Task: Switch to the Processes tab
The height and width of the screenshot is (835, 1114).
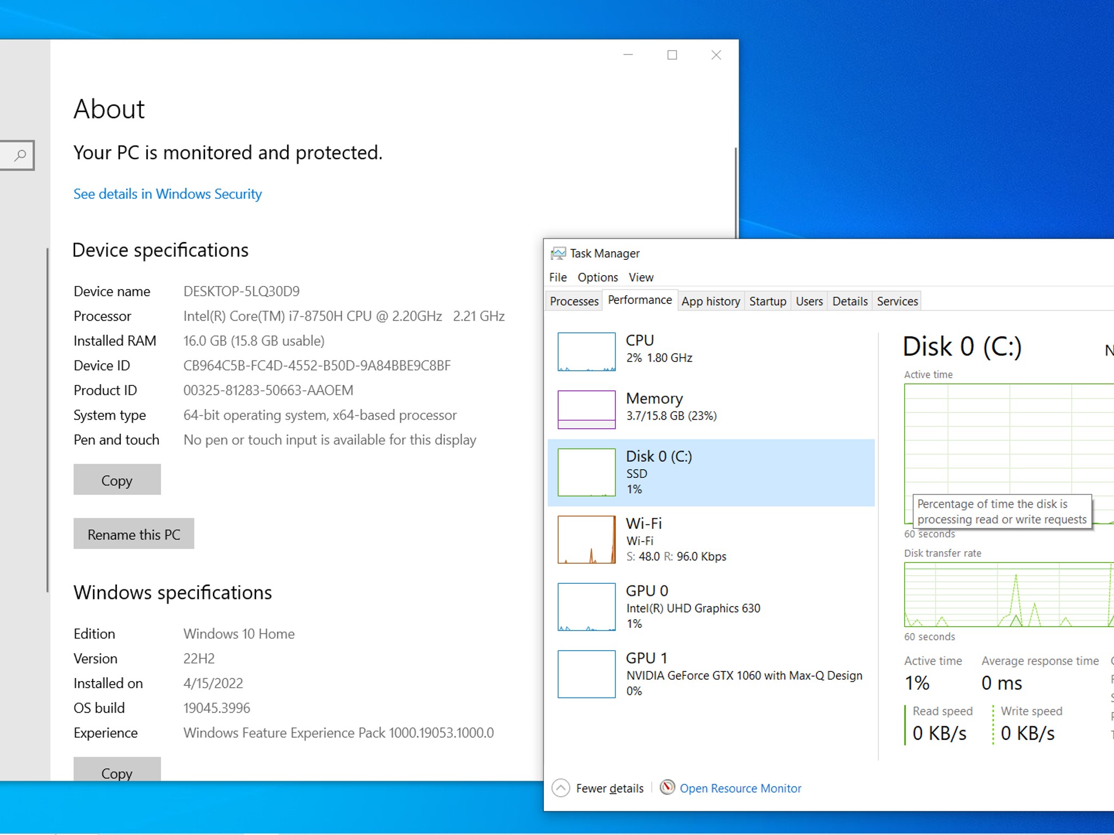Action: click(574, 301)
